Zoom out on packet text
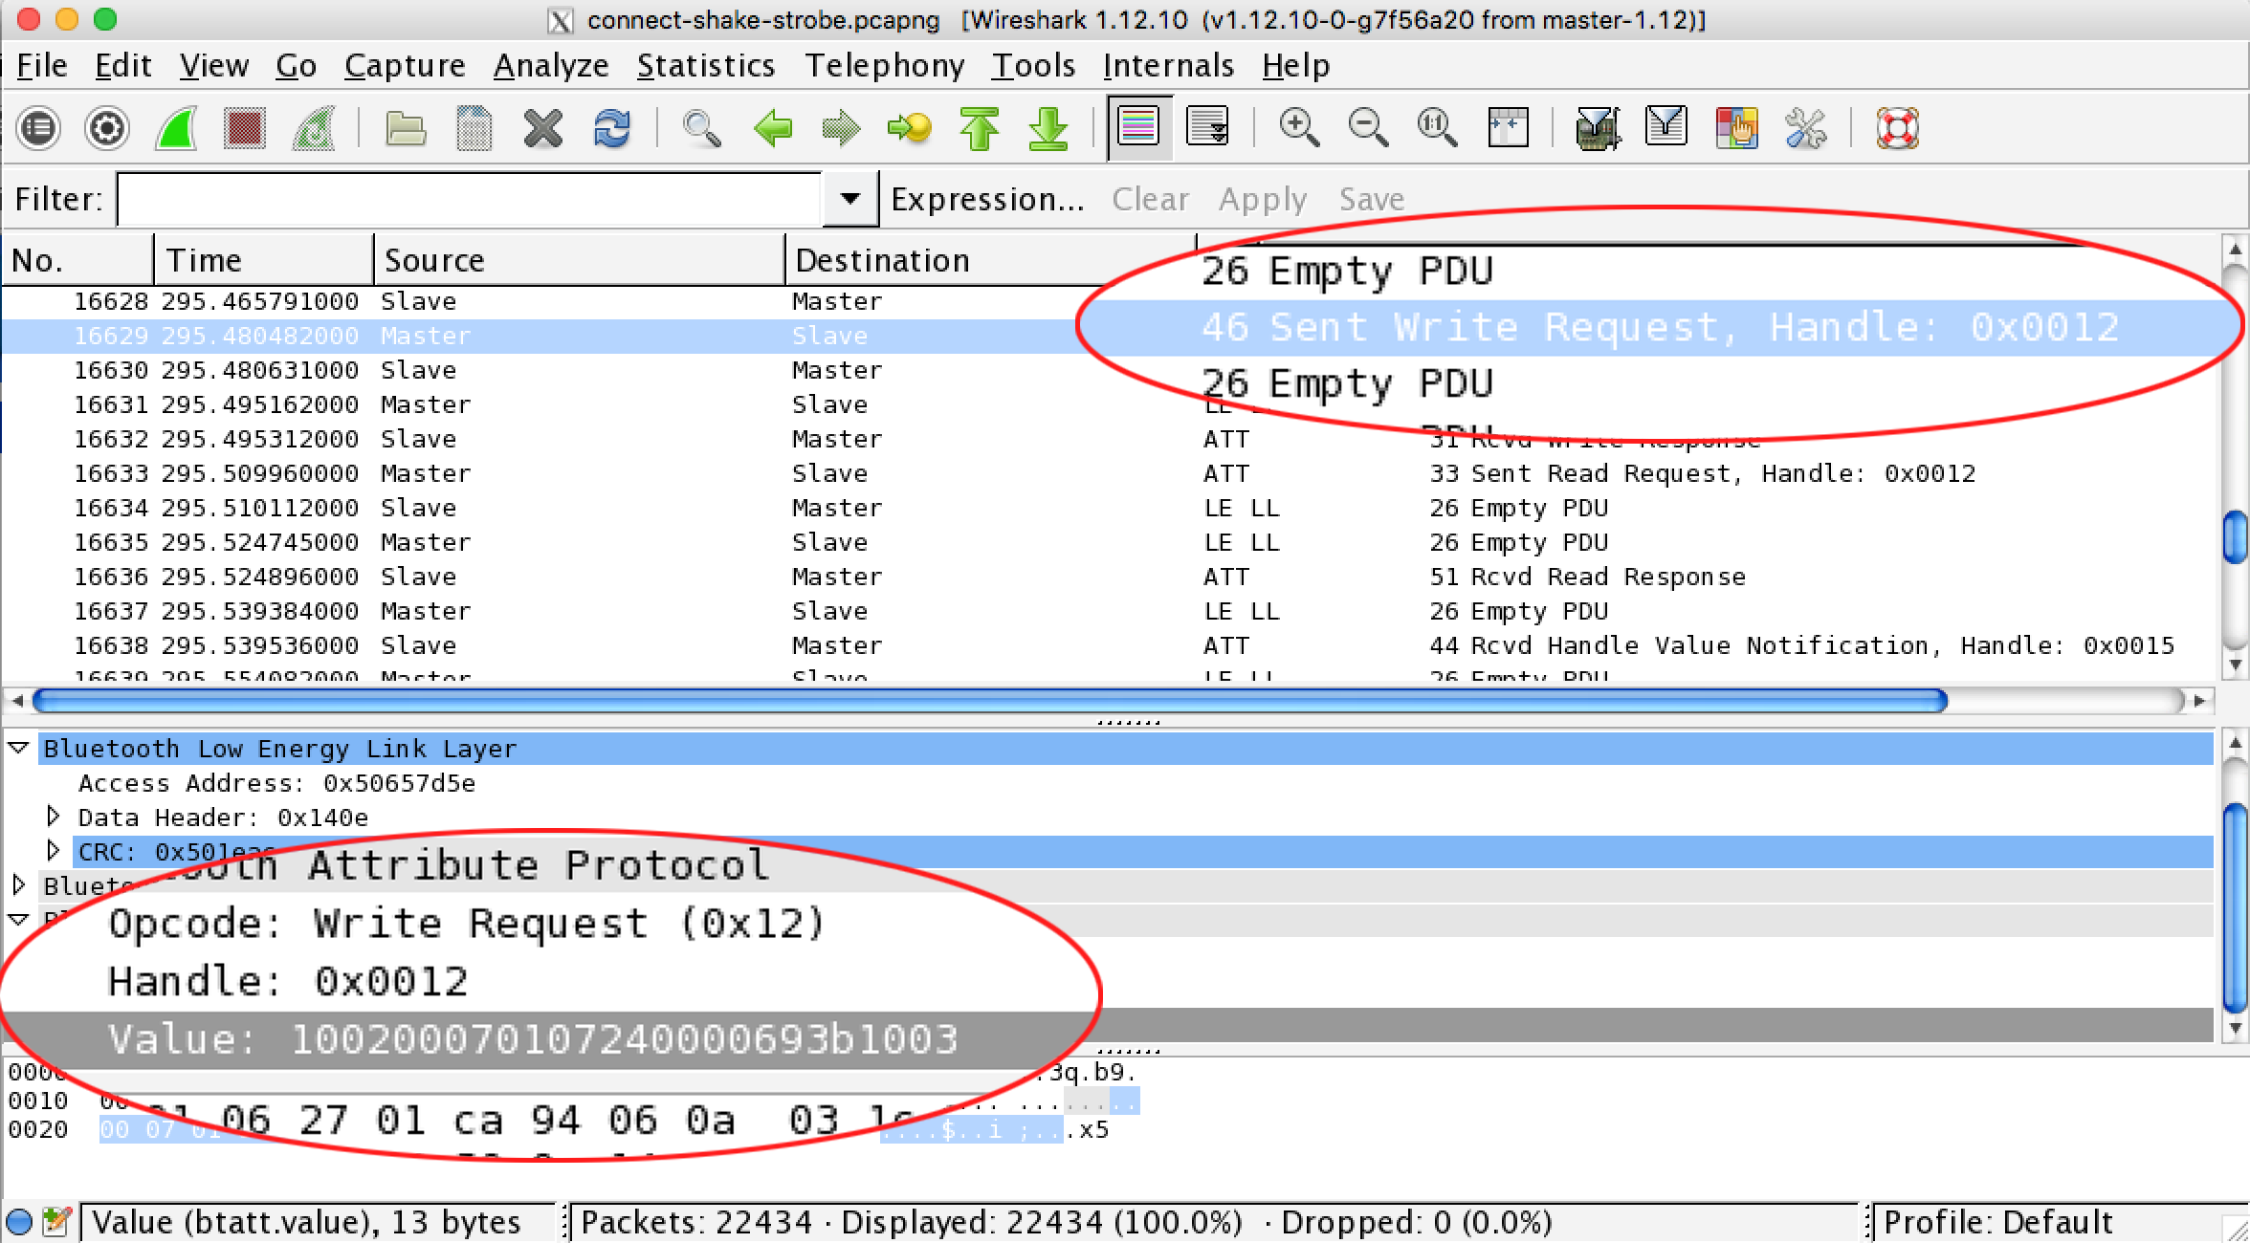Screen dimensions: 2250x1243 [x=1368, y=128]
